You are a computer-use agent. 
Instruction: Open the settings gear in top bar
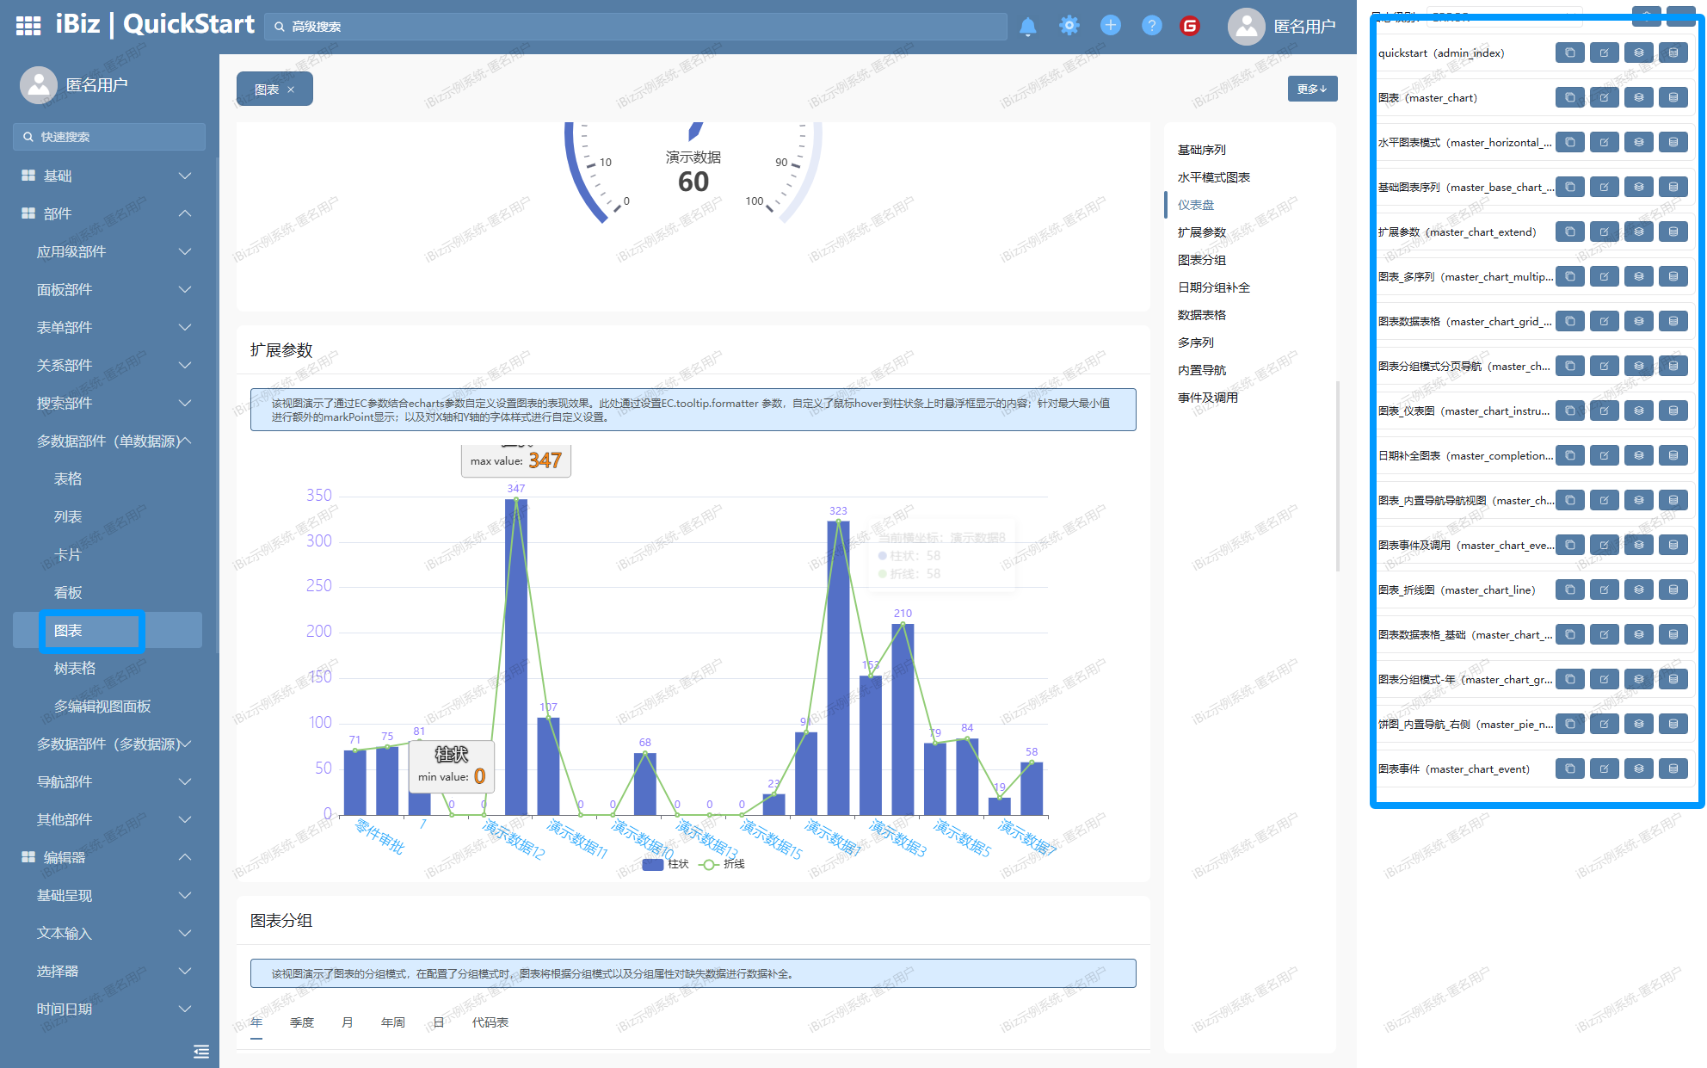[1069, 26]
